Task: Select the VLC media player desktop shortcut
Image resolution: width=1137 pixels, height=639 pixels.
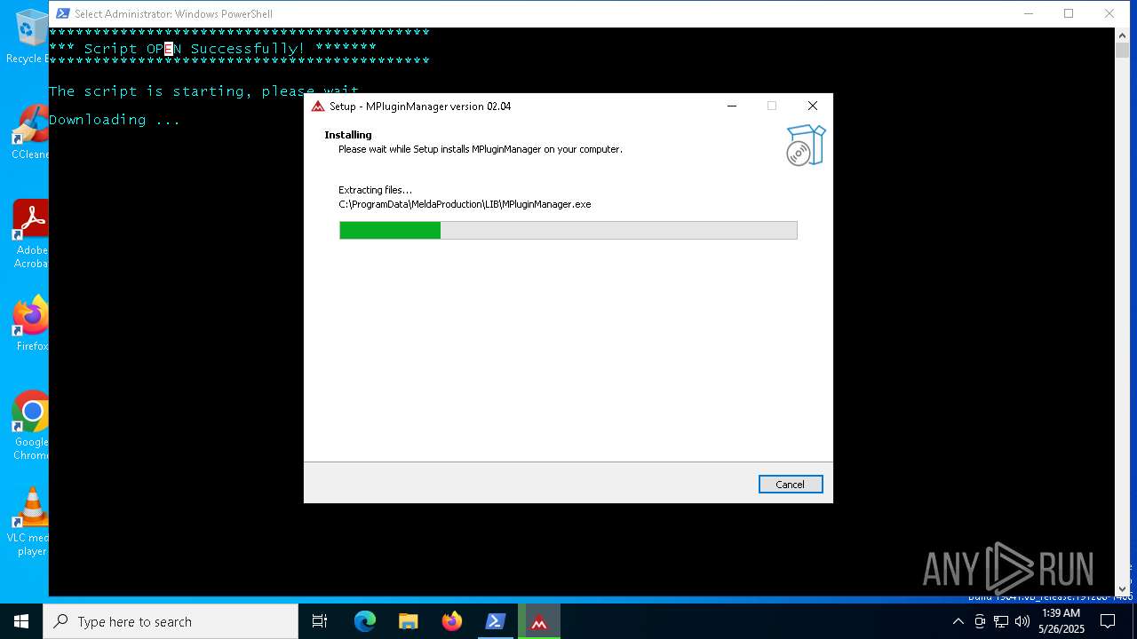Action: (x=29, y=522)
